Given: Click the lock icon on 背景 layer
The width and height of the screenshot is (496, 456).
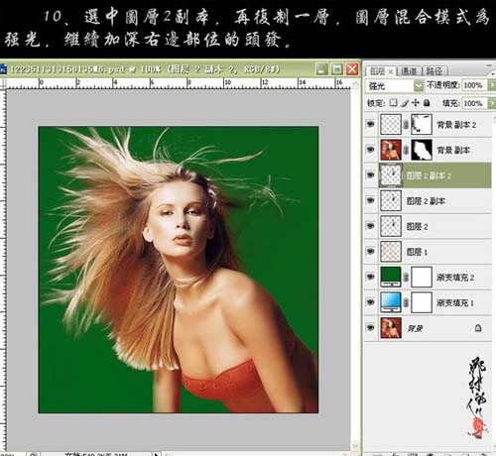Looking at the screenshot, I should pyautogui.click(x=478, y=328).
